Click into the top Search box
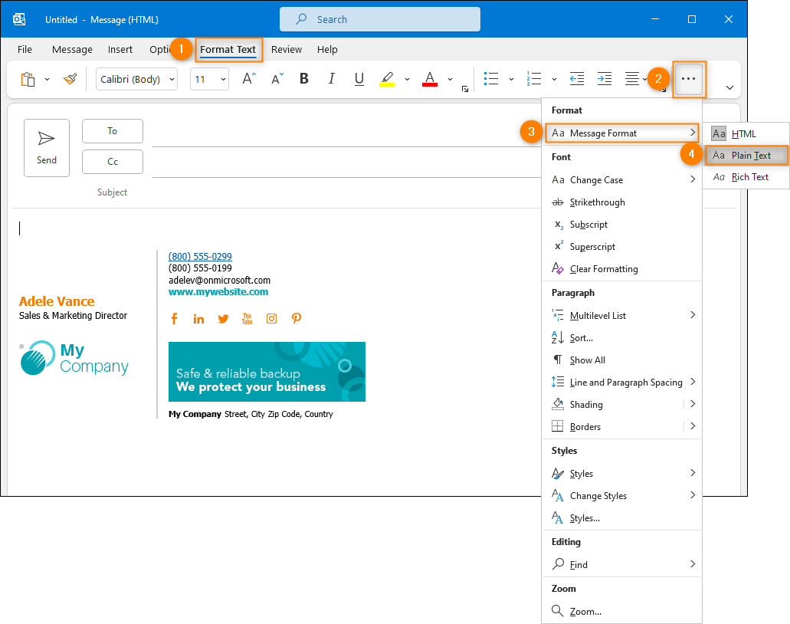The height and width of the screenshot is (624, 790). (x=380, y=19)
